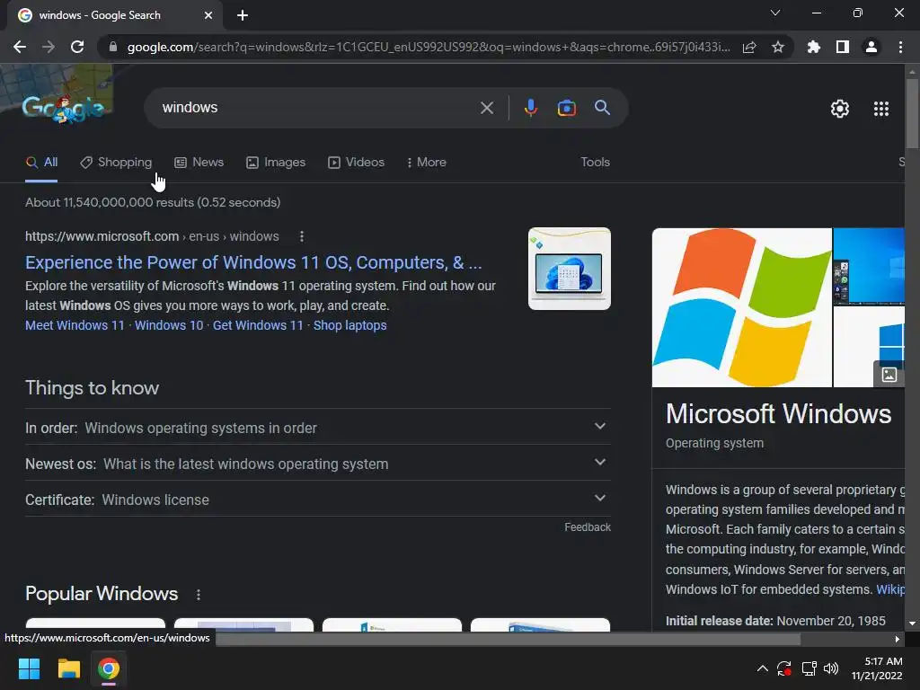
Task: Click the Google doodle logo
Action: 63,109
